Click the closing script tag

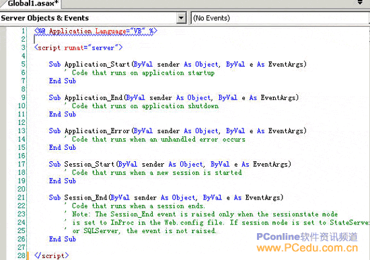pyautogui.click(x=51, y=255)
